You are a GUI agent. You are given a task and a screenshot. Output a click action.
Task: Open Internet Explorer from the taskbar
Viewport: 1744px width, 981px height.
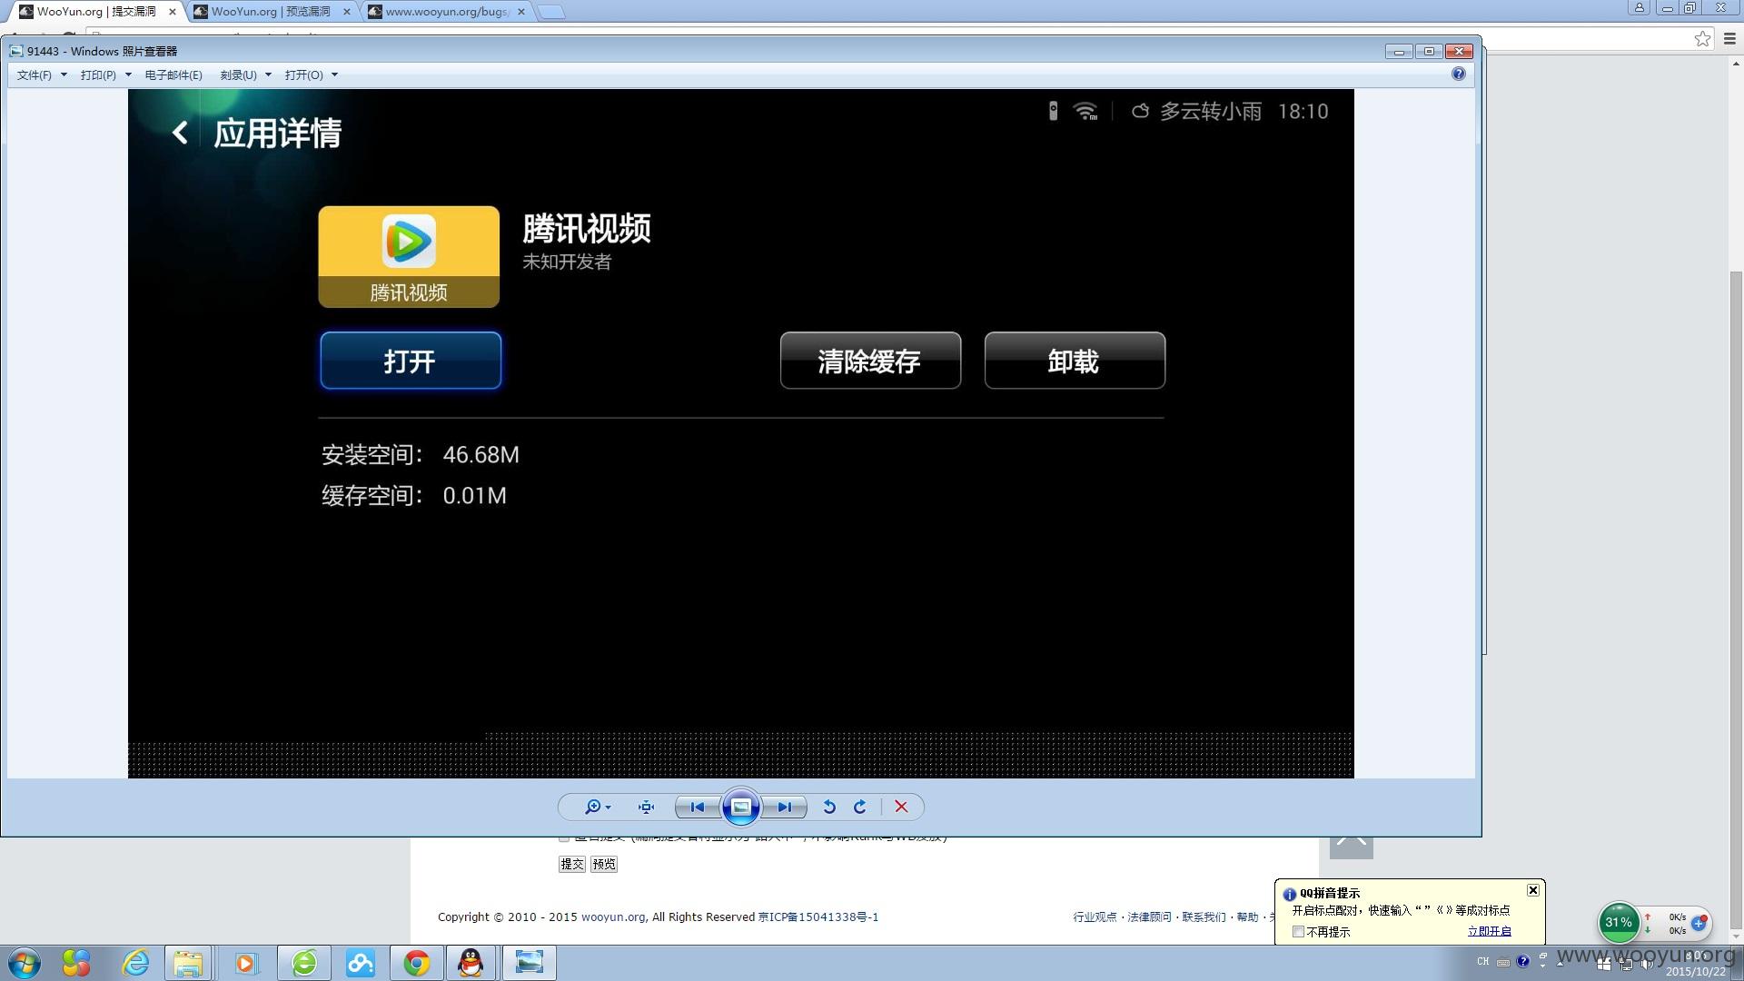(135, 963)
